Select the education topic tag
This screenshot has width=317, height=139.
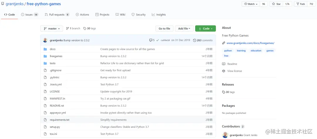[x=256, y=51]
